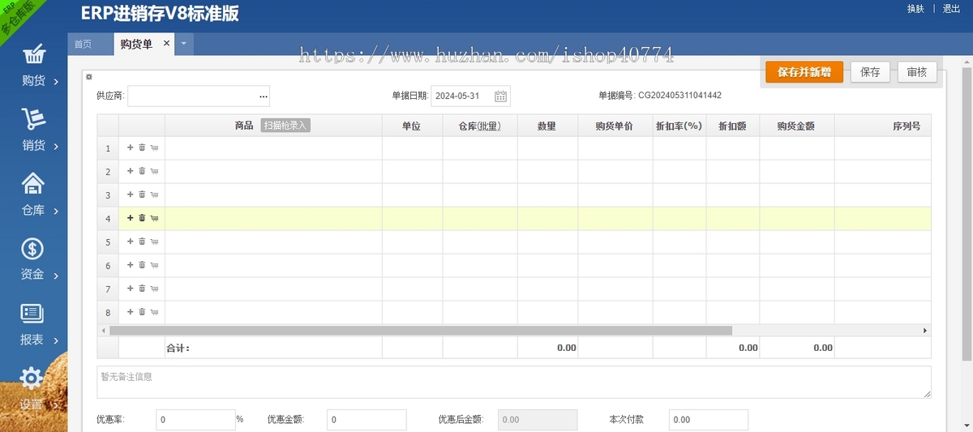Click the cart icon in row 3
973x432 pixels.
(154, 195)
